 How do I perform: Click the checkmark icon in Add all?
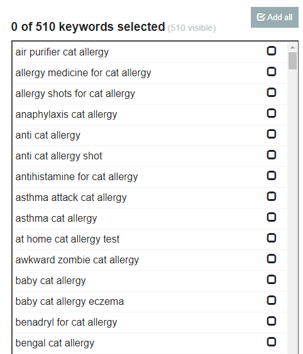click(261, 17)
